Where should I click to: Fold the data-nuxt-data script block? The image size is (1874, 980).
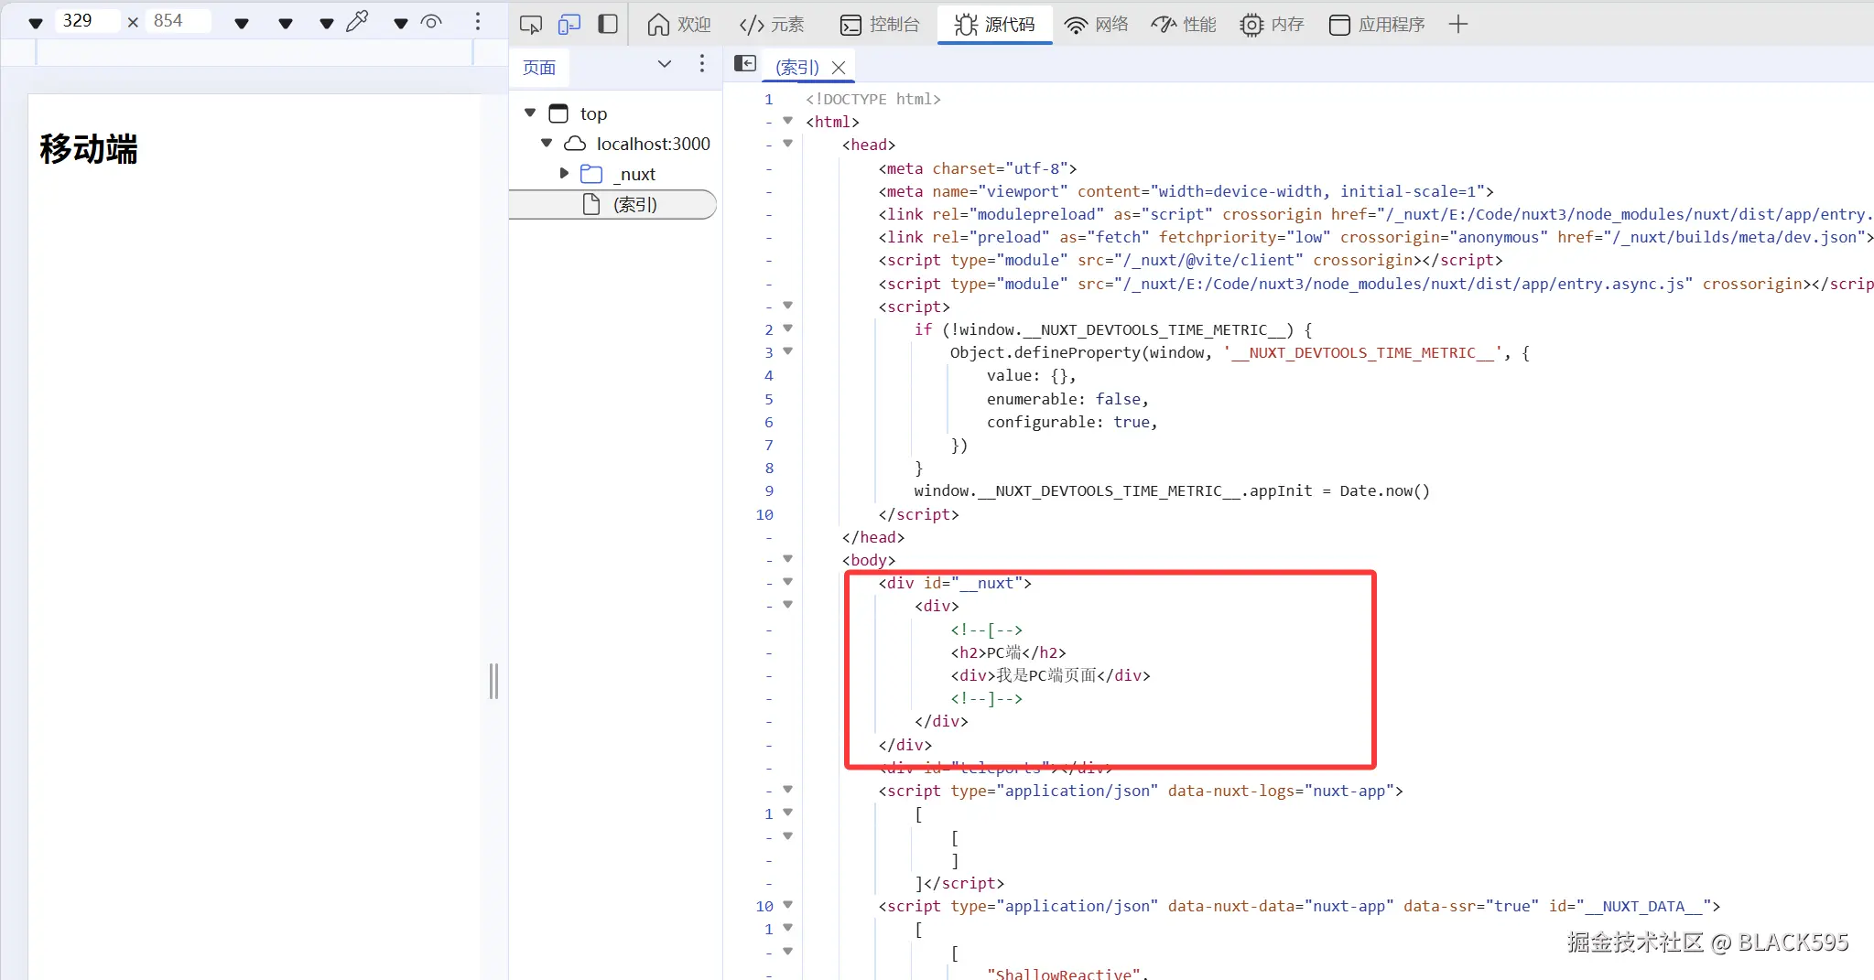click(x=787, y=905)
